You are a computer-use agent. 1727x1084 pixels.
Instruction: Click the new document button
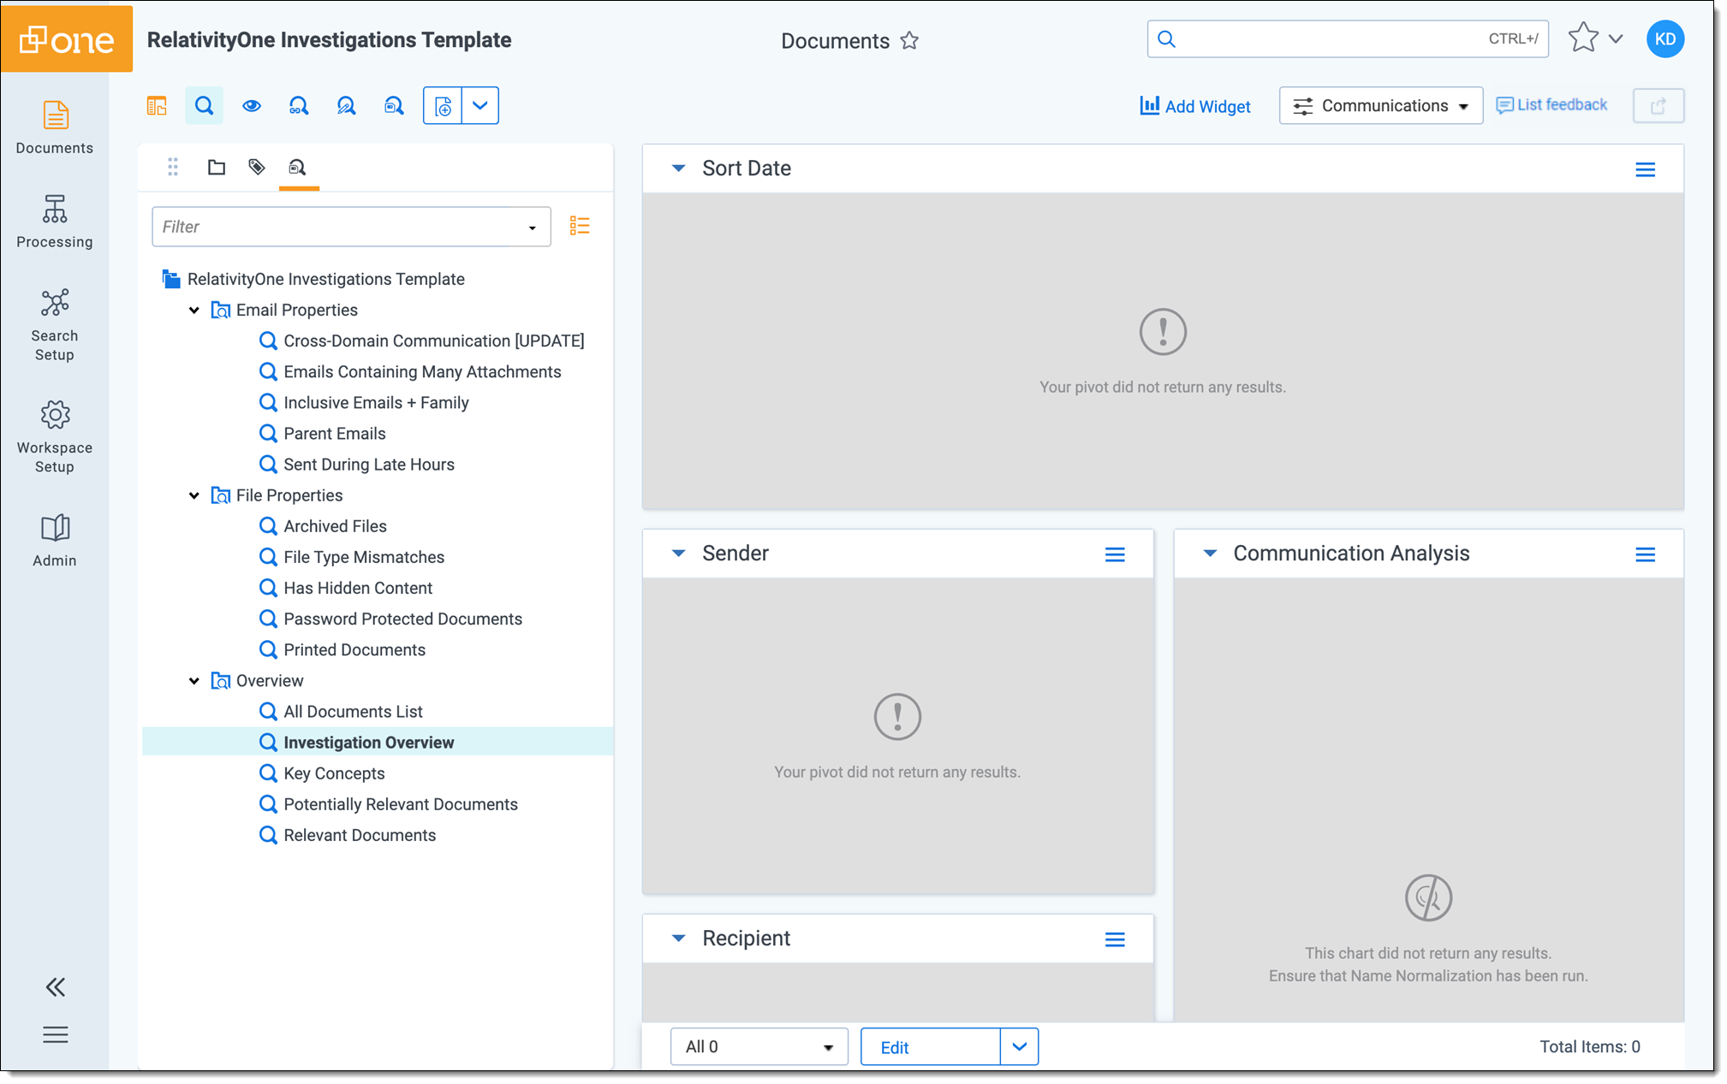[443, 106]
